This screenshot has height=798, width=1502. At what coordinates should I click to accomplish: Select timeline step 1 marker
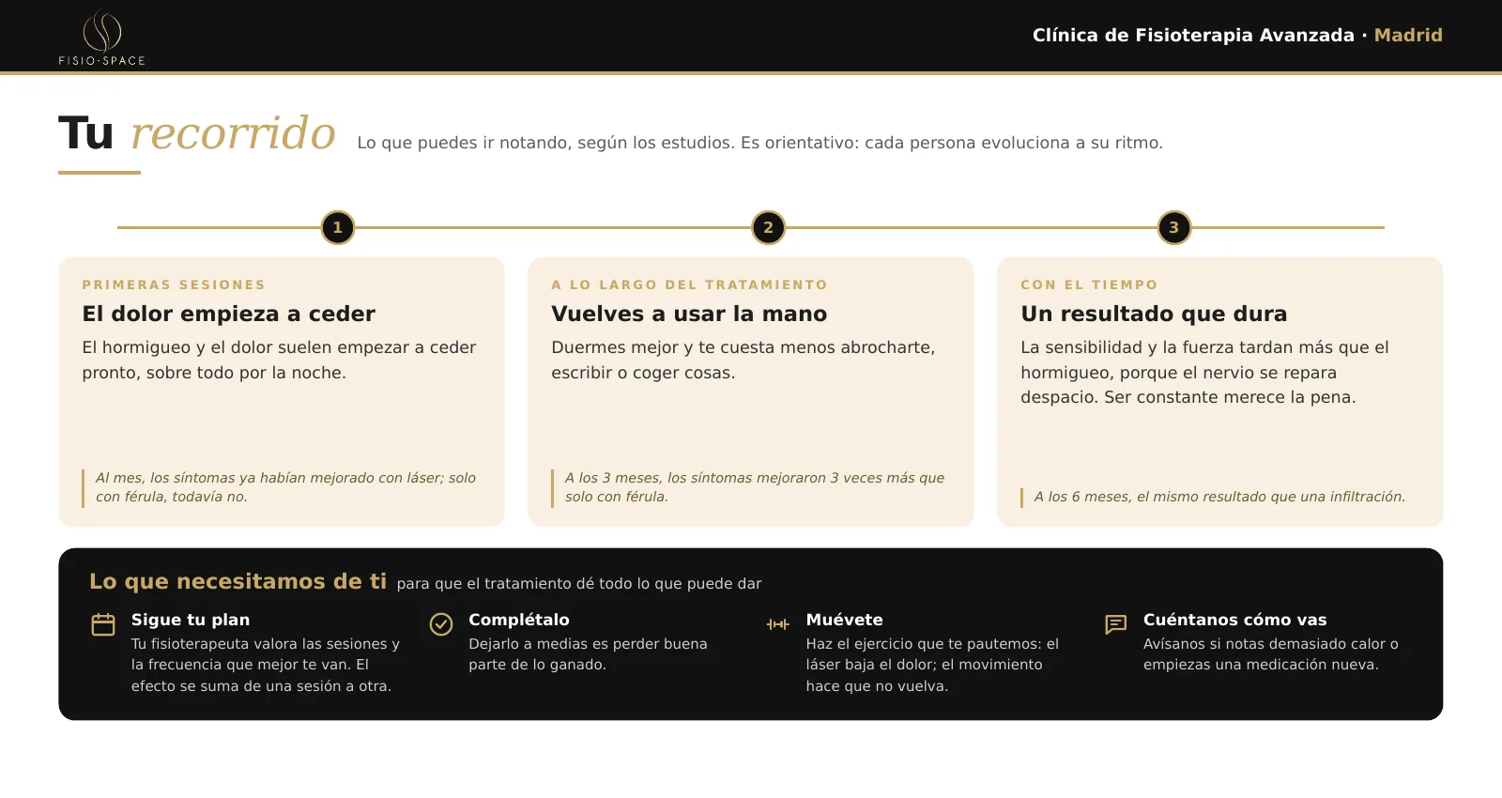coord(338,227)
